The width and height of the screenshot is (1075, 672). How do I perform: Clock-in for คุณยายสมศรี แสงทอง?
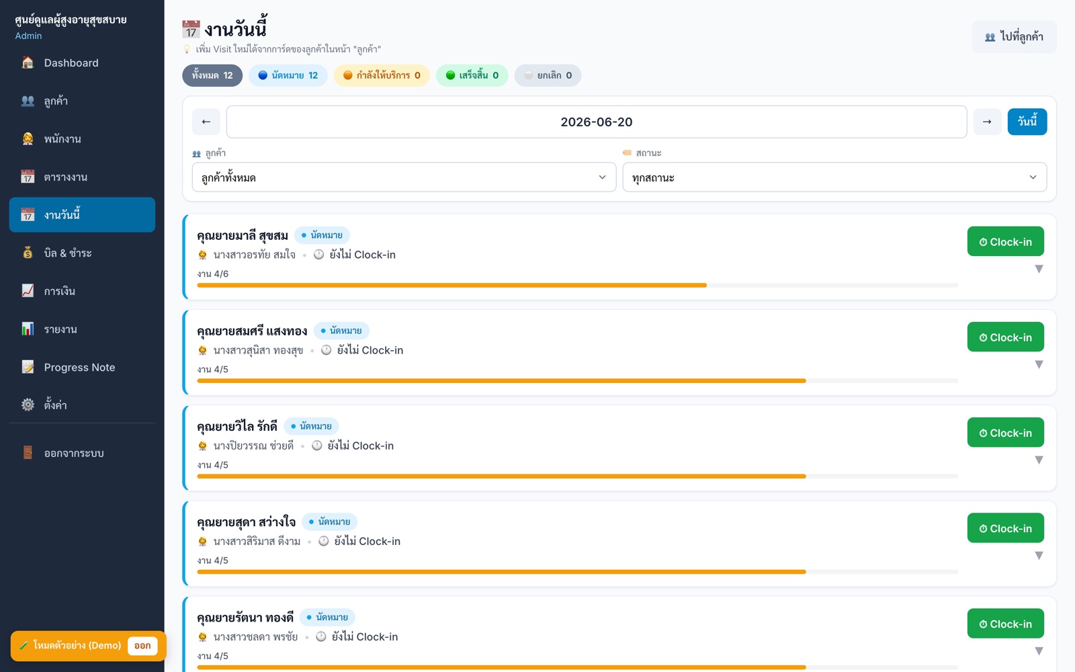coord(1005,337)
